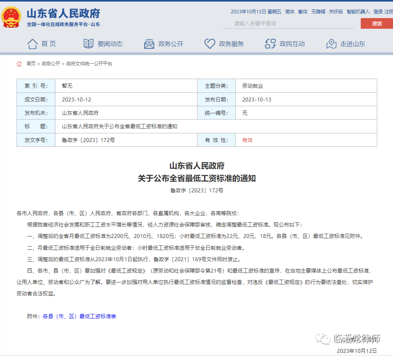Click the 登录 link
Image resolution: width=393 pixels, height=356 pixels.
378,11
